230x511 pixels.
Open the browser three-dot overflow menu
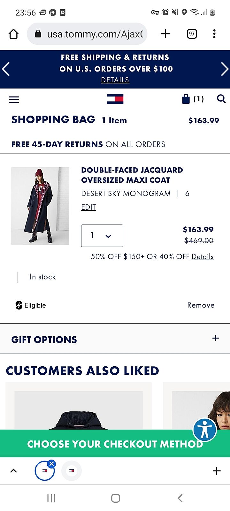point(214,34)
